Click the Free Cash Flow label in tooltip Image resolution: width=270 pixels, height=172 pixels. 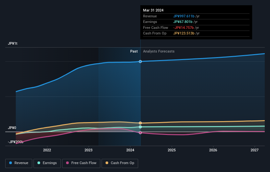(156, 28)
